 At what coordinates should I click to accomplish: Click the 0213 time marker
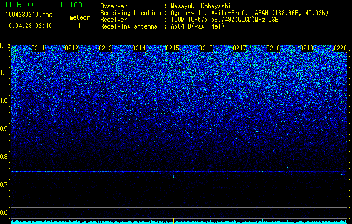pyautogui.click(x=105, y=48)
